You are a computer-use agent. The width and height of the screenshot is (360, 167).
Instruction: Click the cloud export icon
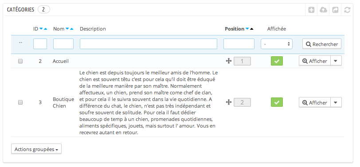323,10
